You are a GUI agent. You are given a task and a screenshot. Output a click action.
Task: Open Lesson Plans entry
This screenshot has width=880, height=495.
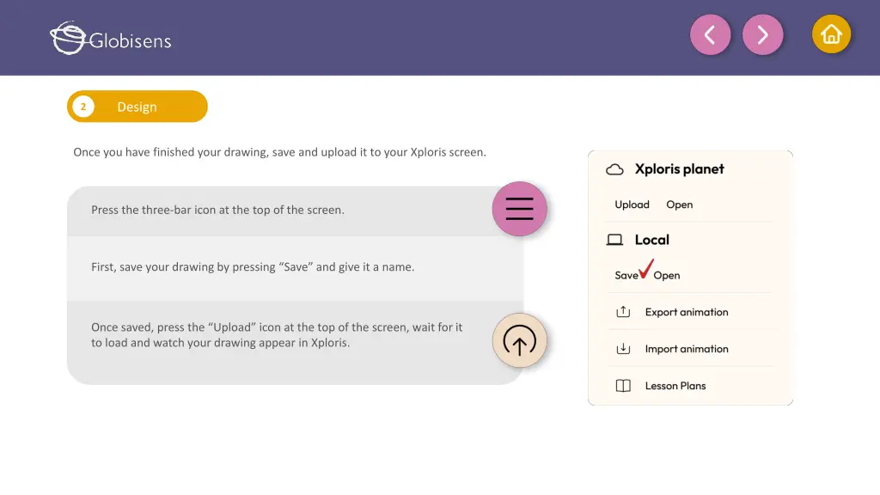tap(675, 386)
